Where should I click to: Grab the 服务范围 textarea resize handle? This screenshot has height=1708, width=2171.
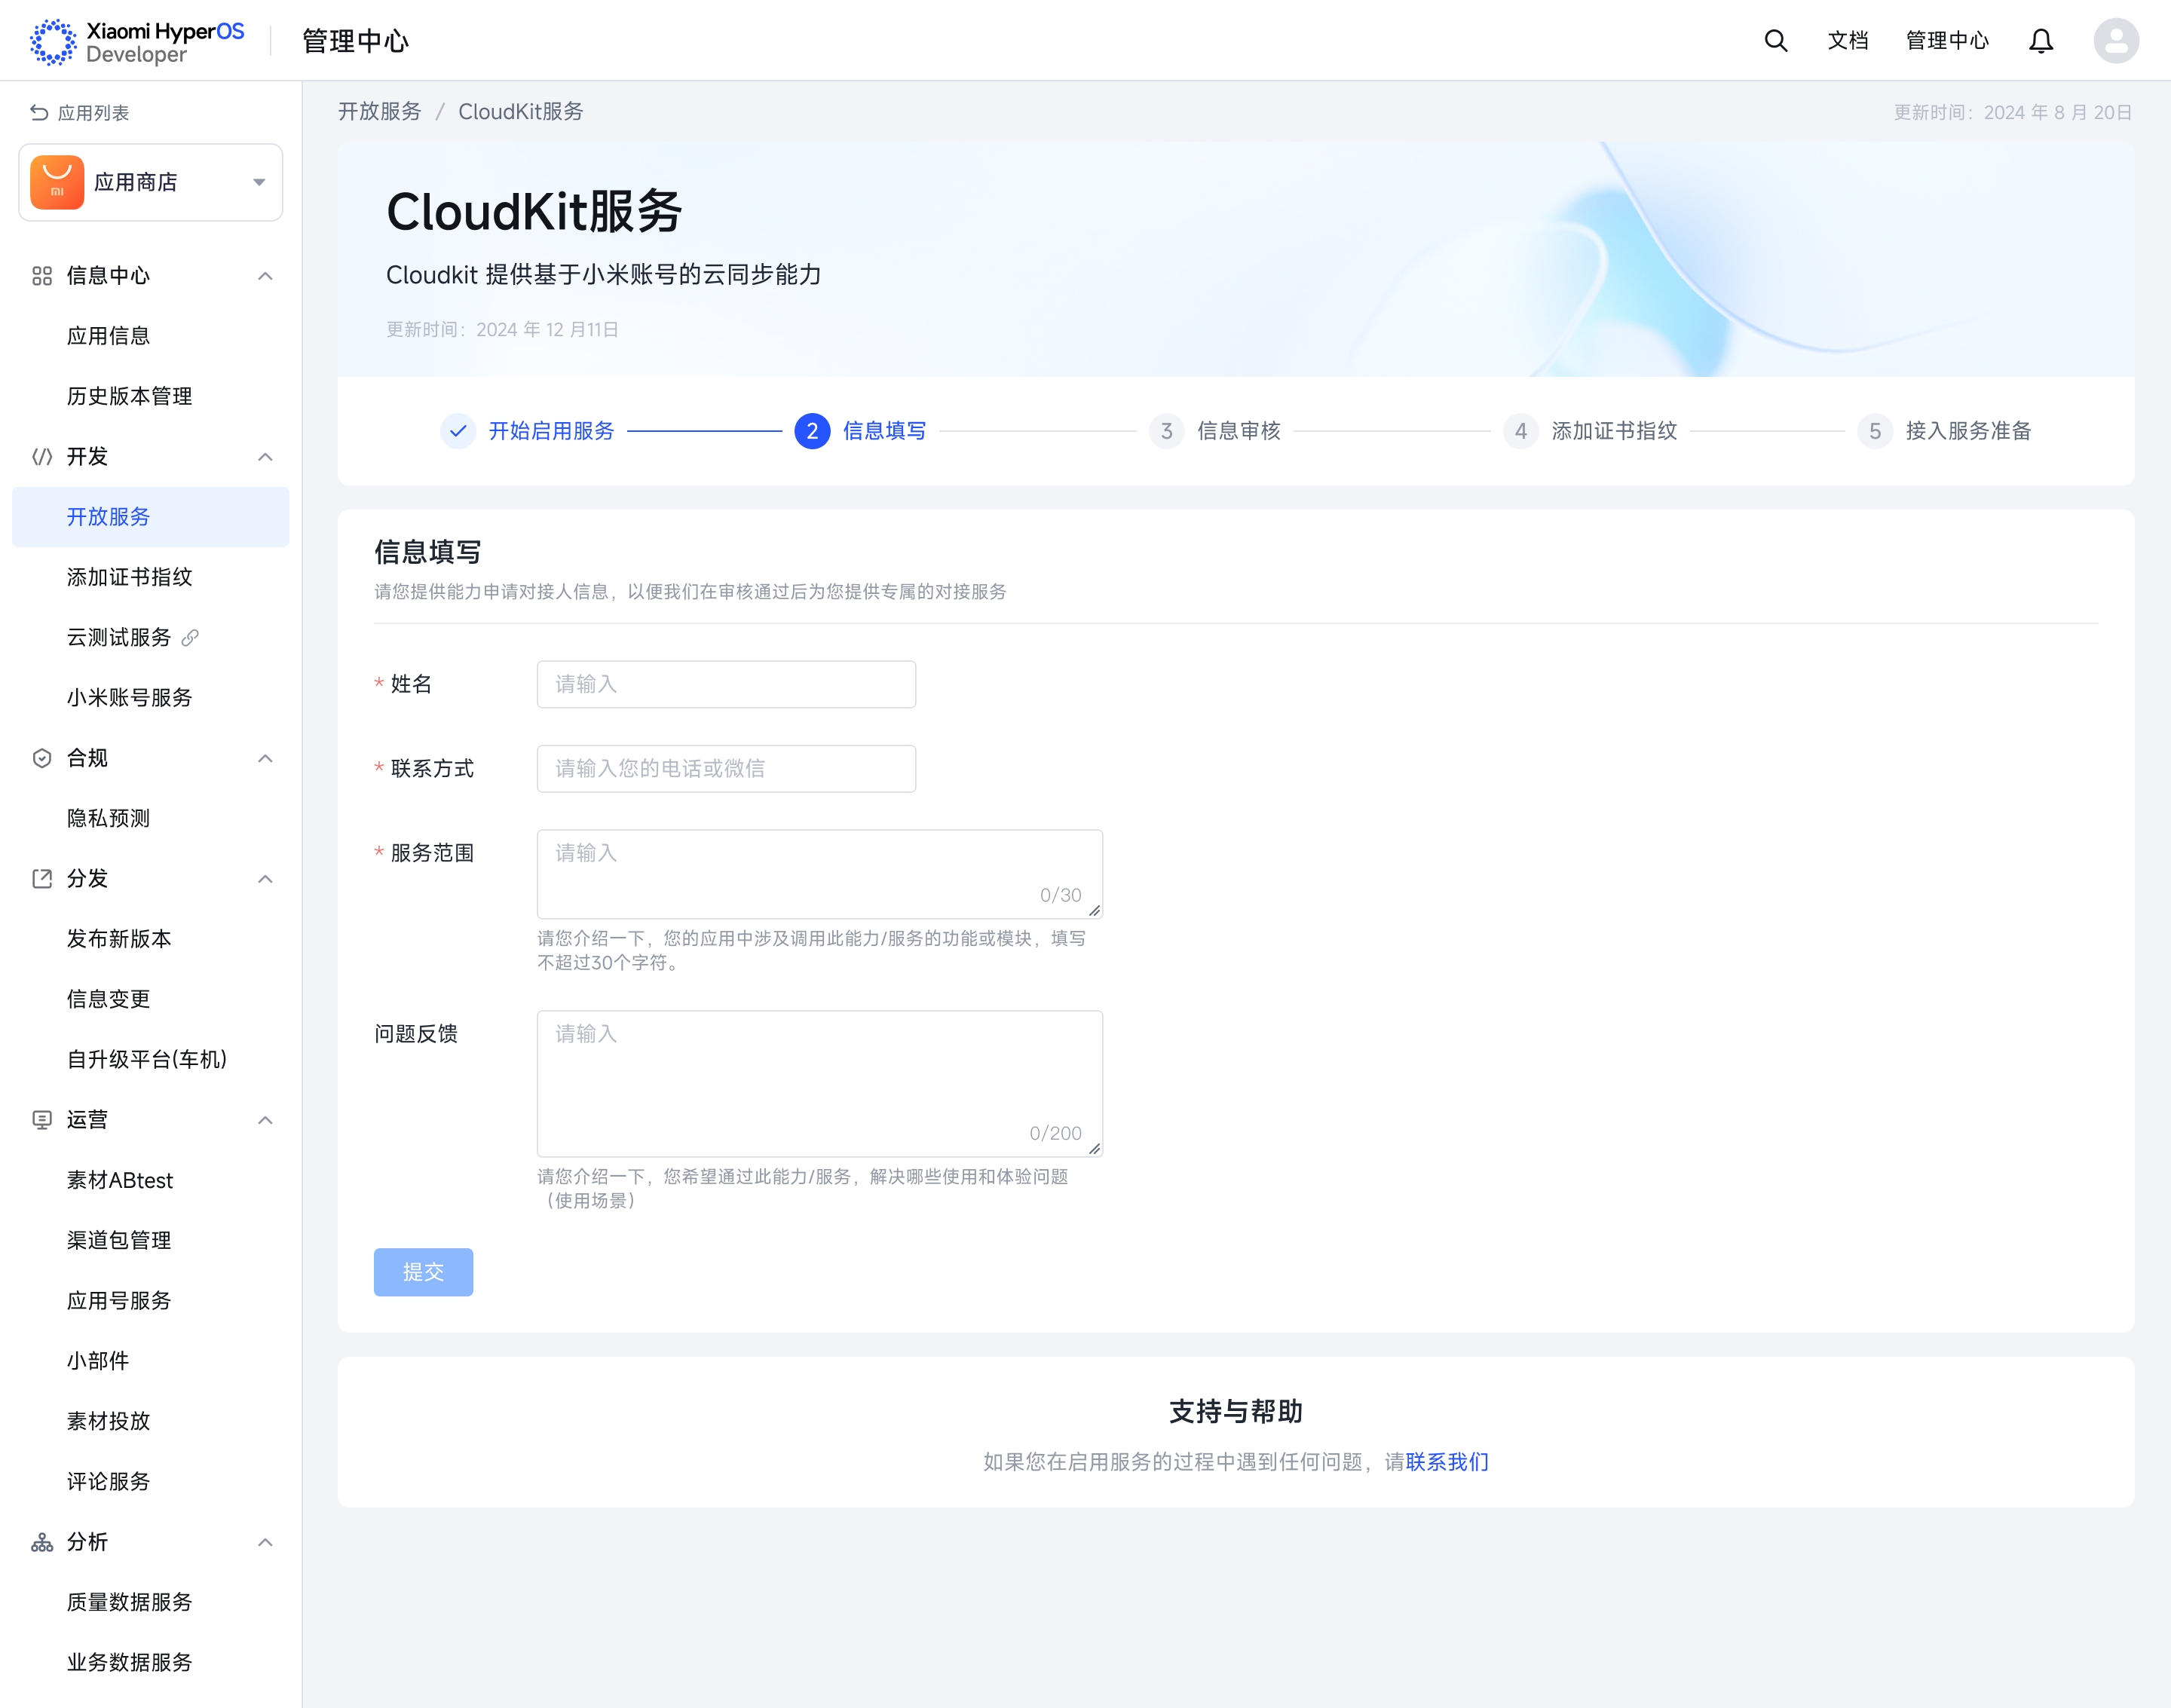coord(1095,910)
